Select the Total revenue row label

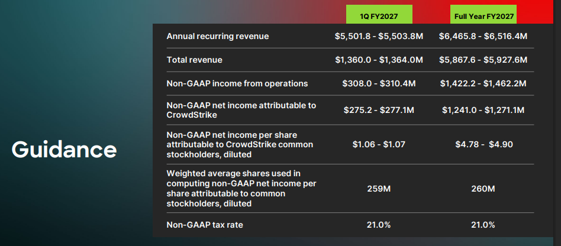click(195, 60)
